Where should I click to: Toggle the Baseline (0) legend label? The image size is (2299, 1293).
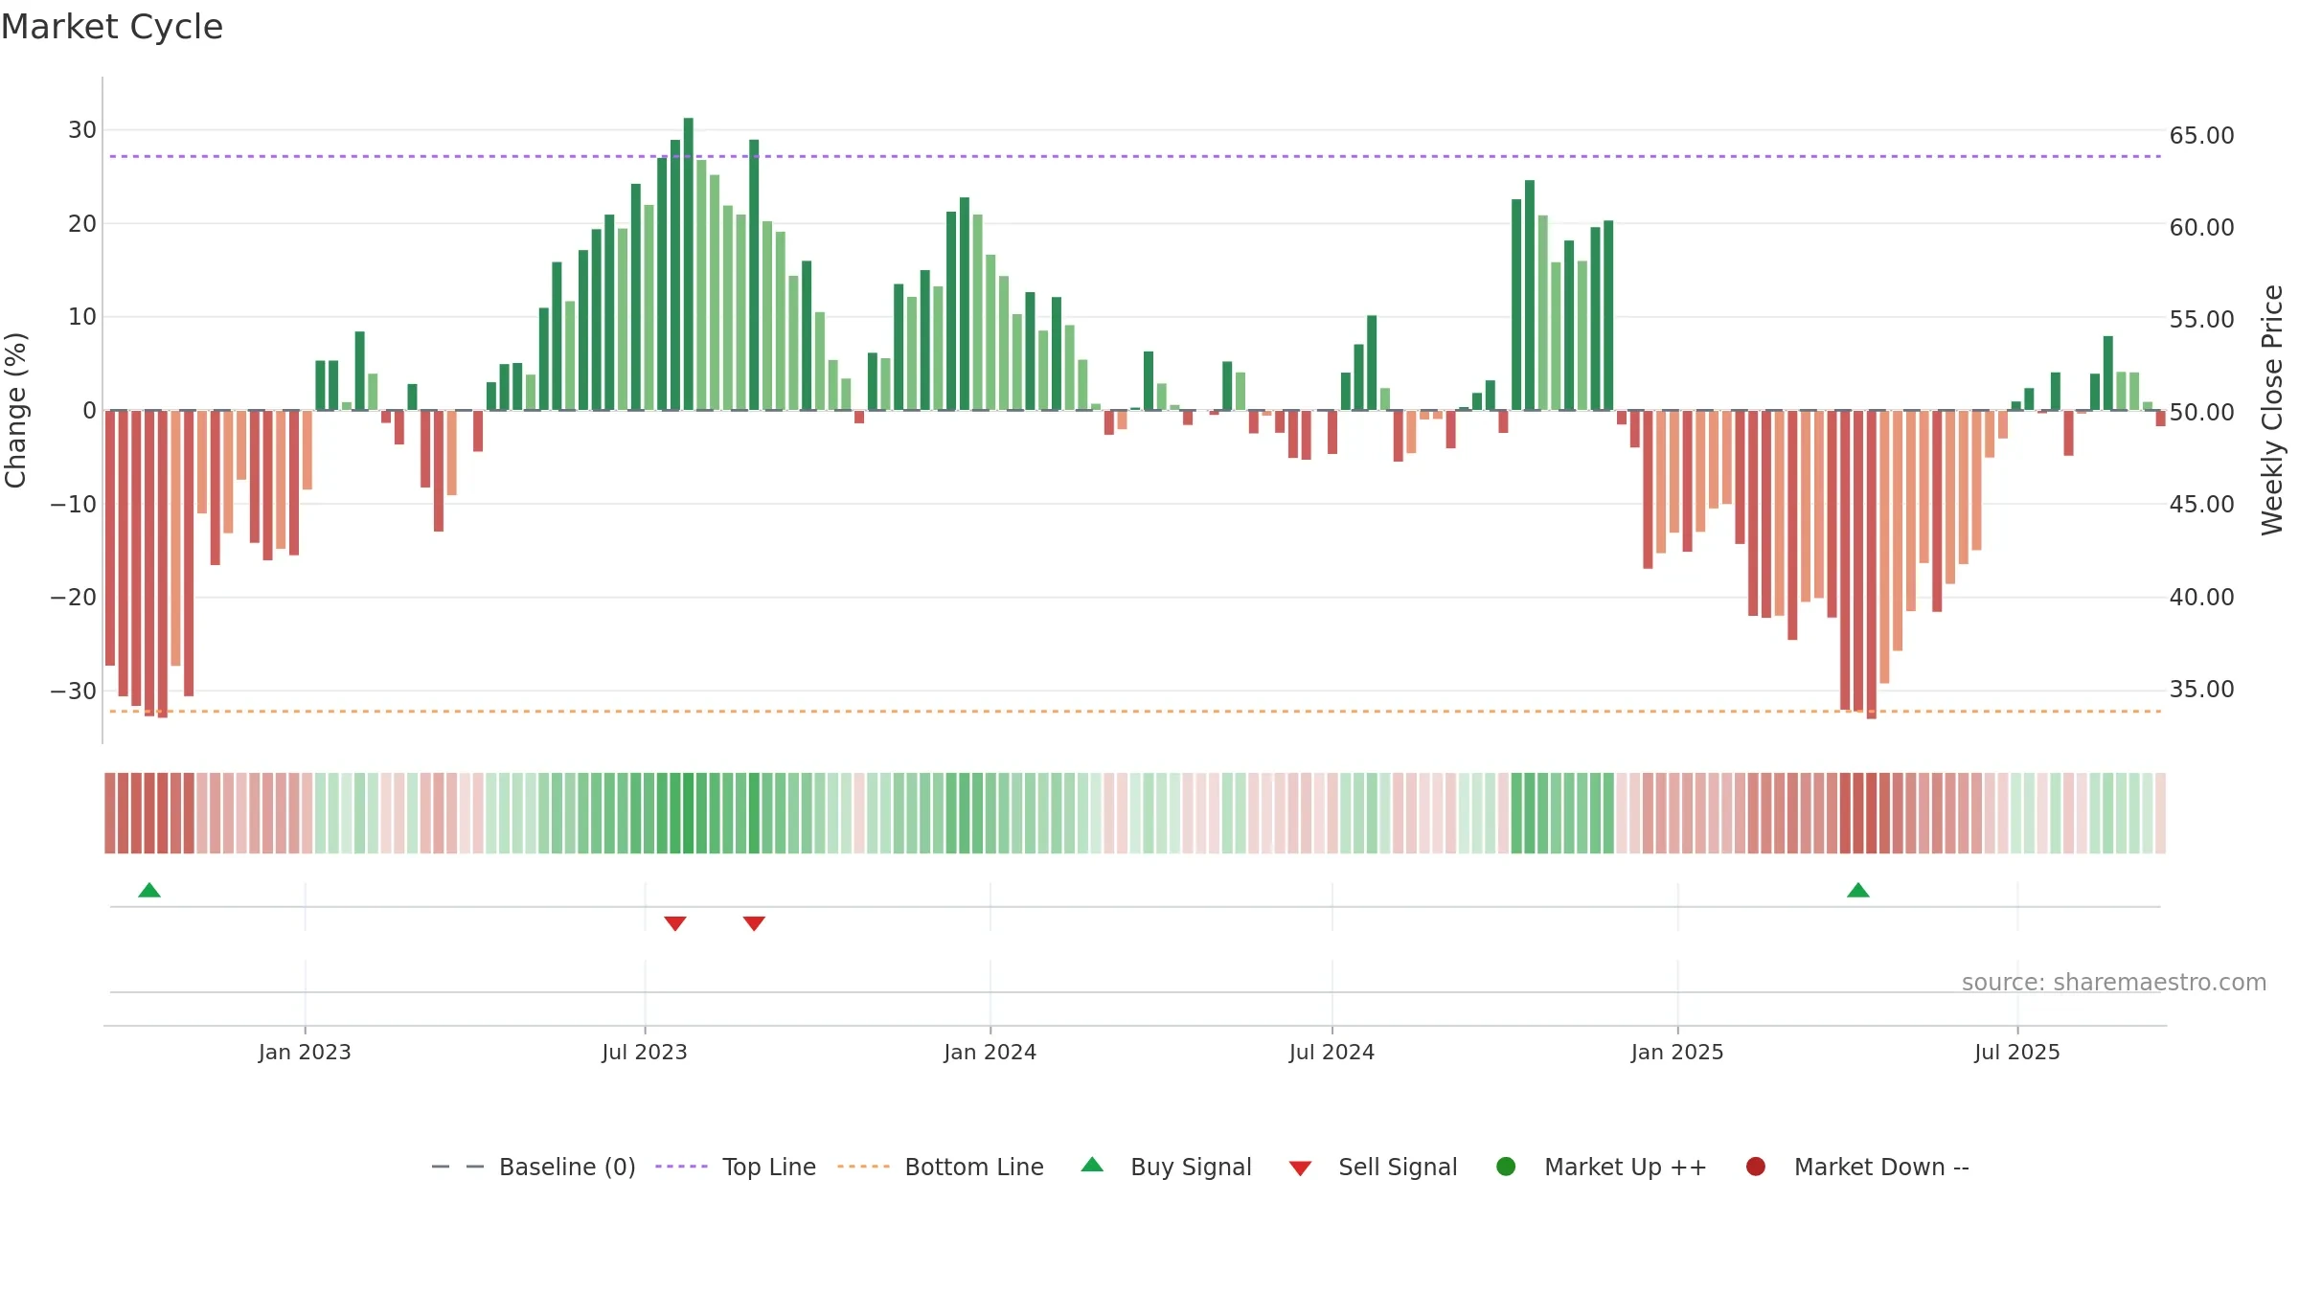[567, 1167]
